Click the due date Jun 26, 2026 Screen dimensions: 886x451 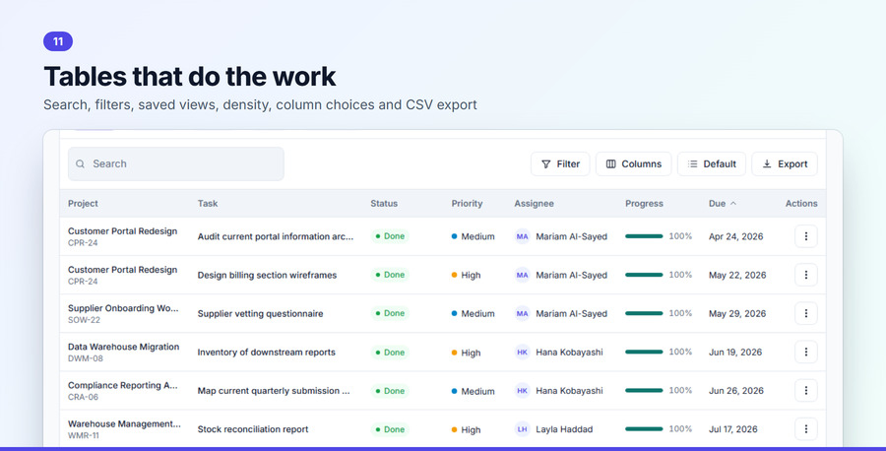pos(735,391)
